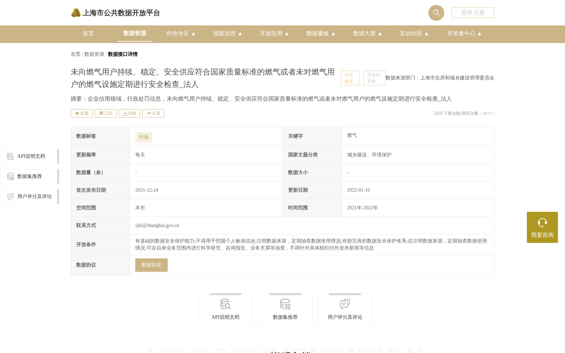Click the first publish date 2021-12-24

pos(147,190)
